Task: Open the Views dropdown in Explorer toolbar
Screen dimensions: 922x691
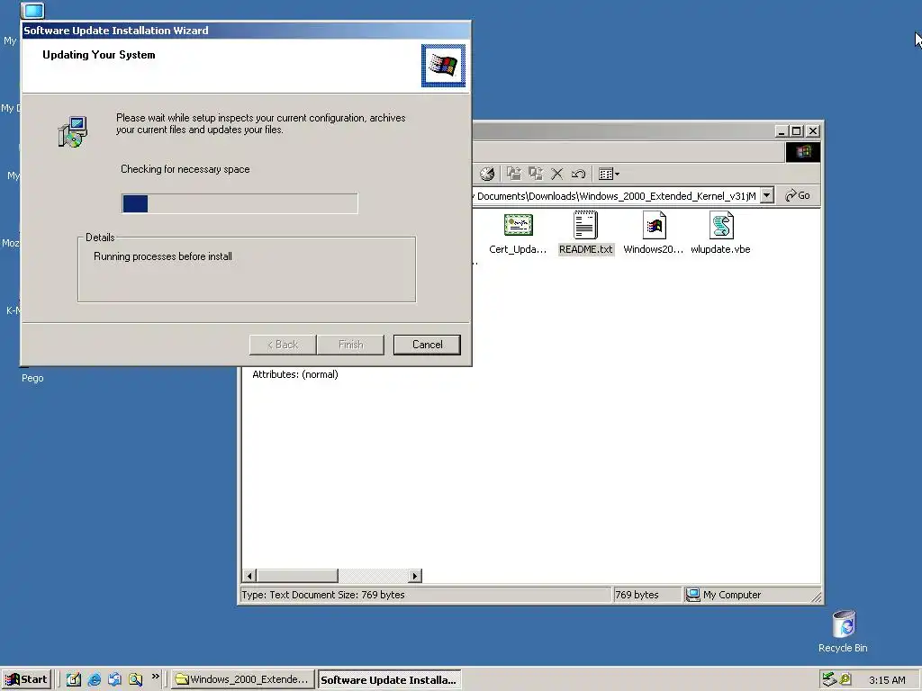Action: [609, 174]
